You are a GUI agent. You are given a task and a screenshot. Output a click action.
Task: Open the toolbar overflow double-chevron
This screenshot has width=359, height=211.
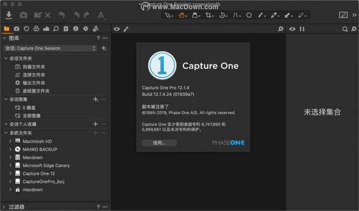pyautogui.click(x=354, y=15)
